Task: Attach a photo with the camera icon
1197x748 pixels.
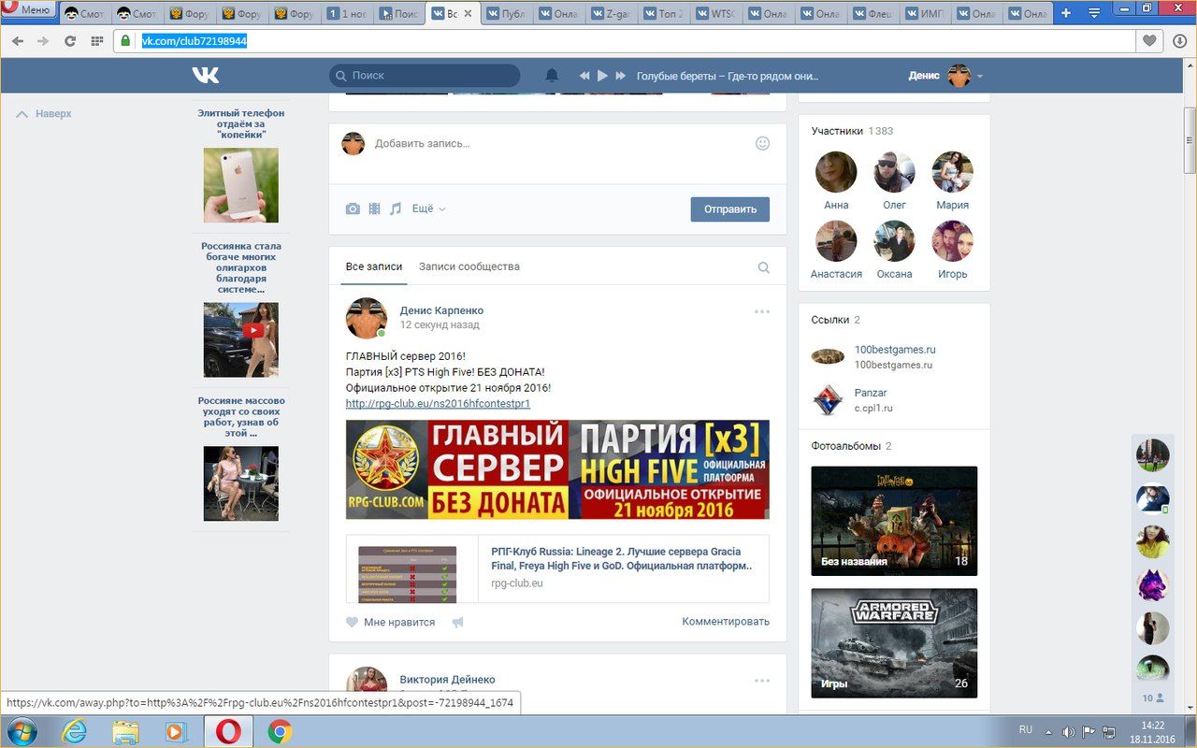Action: click(x=353, y=209)
